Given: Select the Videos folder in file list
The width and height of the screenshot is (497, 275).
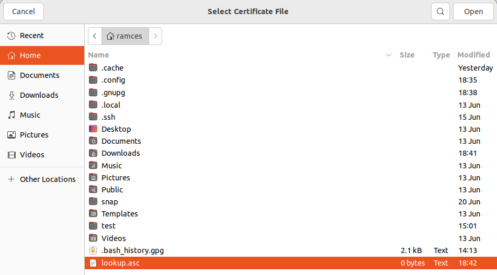Looking at the screenshot, I should [291, 238].
